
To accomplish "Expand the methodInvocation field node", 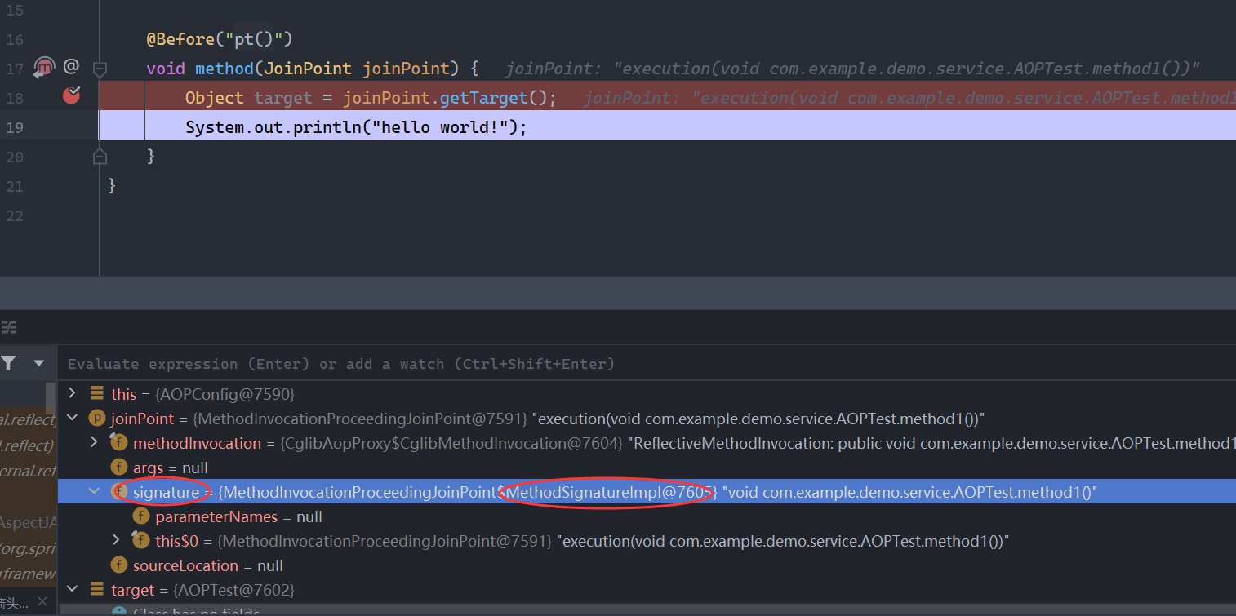I will pos(94,442).
